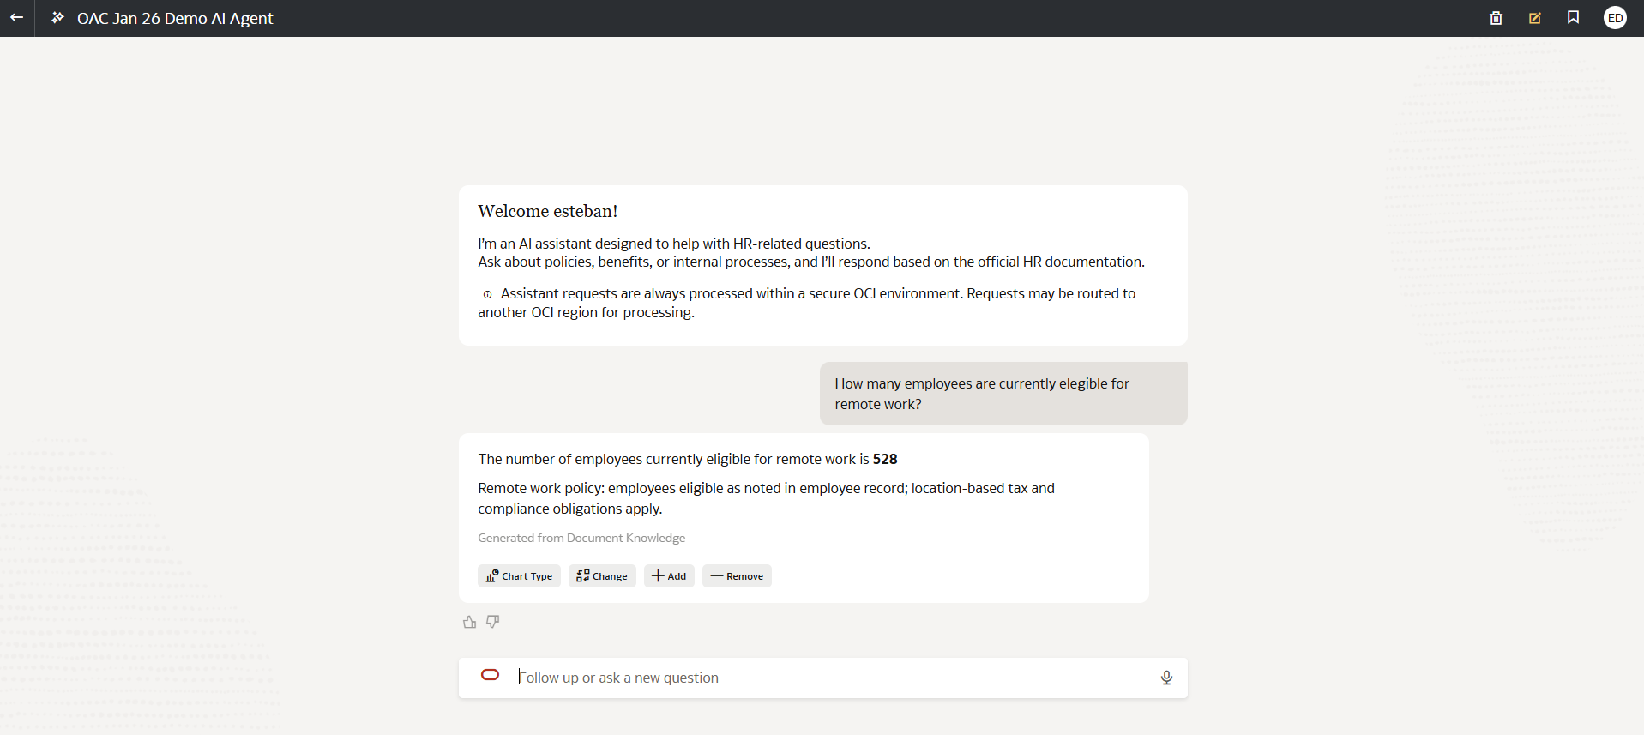The width and height of the screenshot is (1644, 735).
Task: Open the Chart Type options
Action: click(x=519, y=576)
